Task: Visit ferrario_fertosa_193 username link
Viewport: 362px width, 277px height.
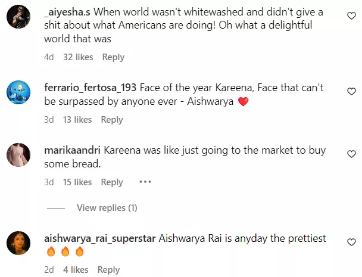Action: [90, 88]
